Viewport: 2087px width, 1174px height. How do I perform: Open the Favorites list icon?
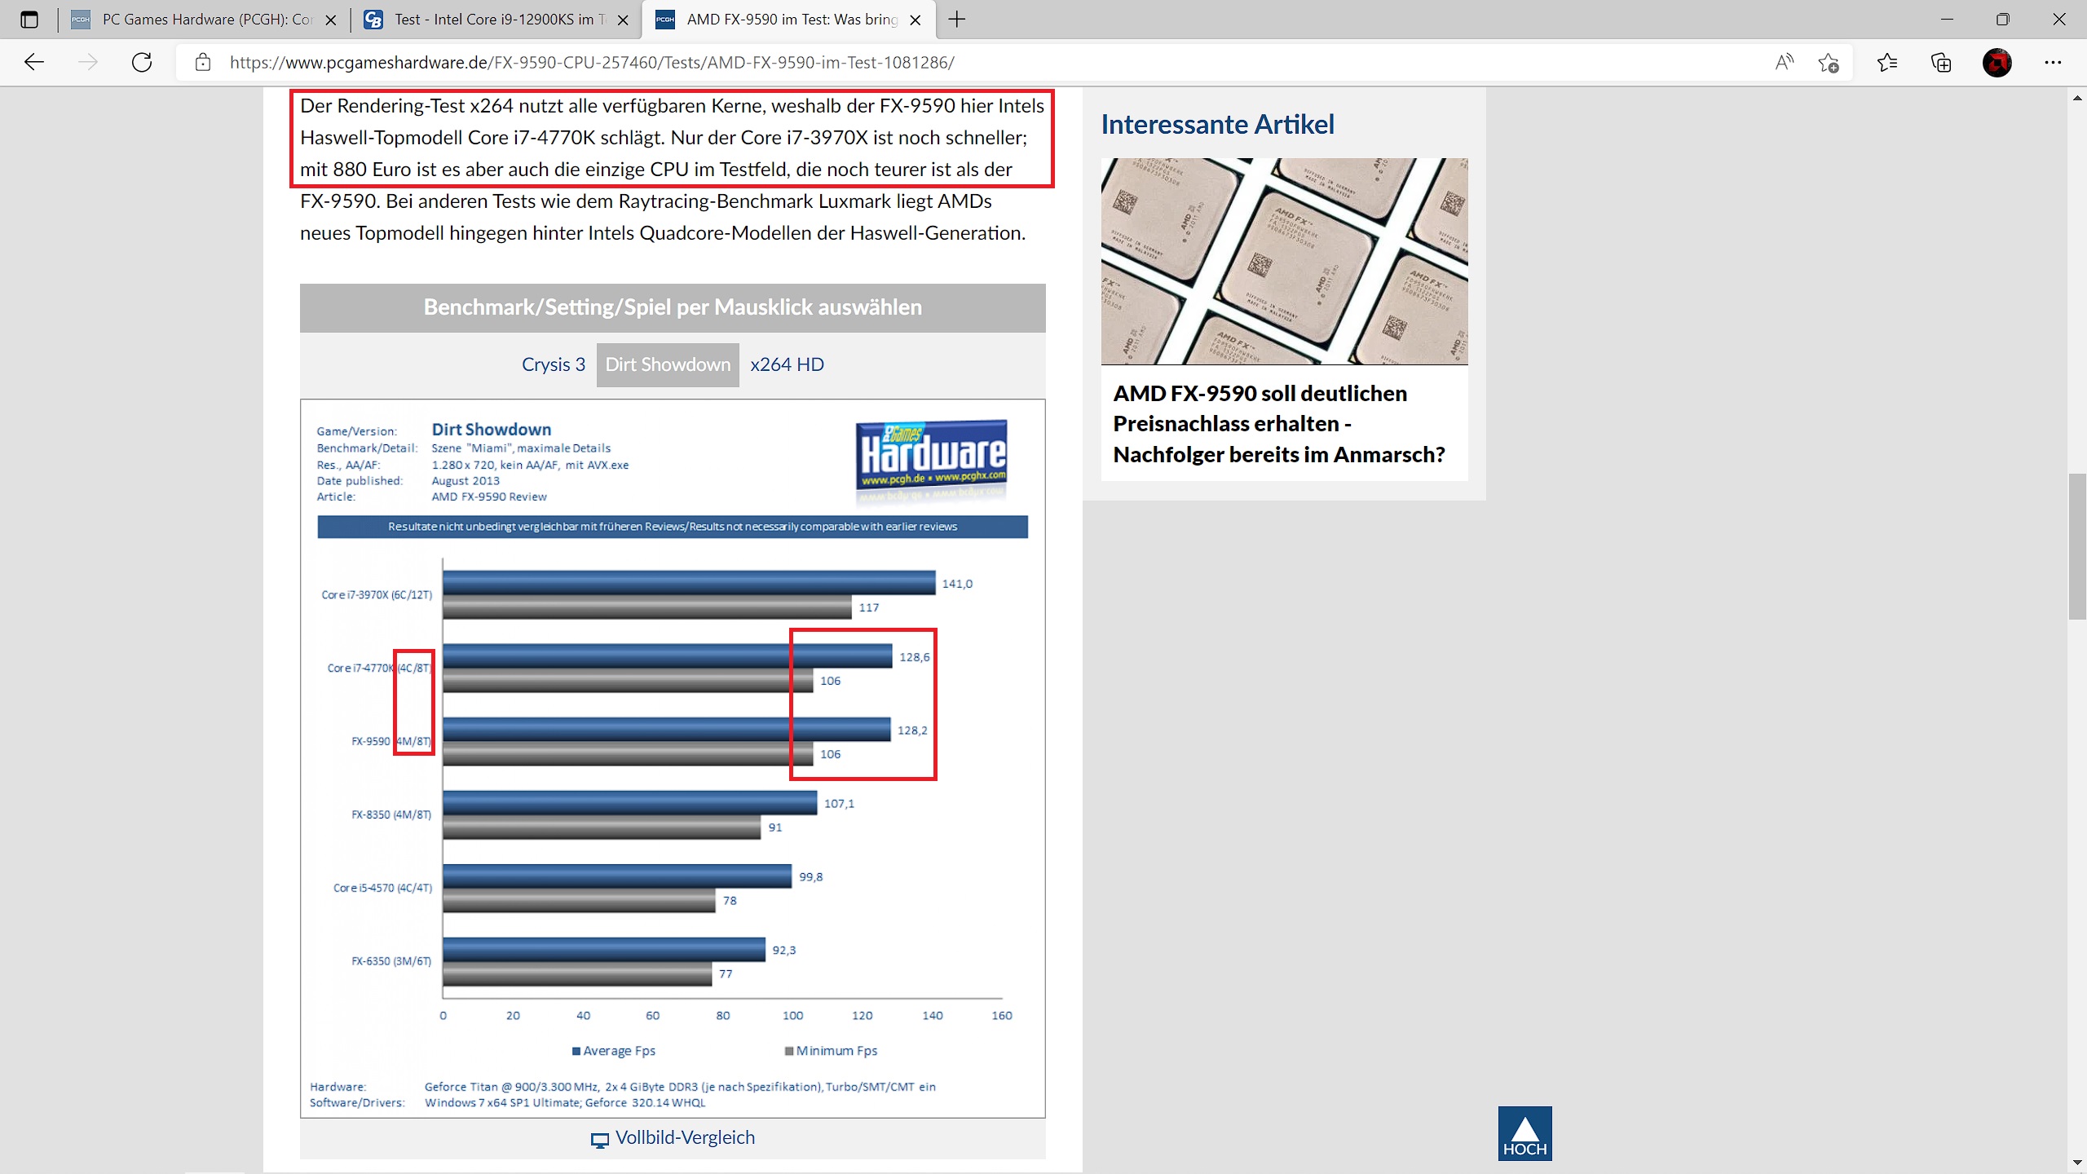coord(1887,62)
